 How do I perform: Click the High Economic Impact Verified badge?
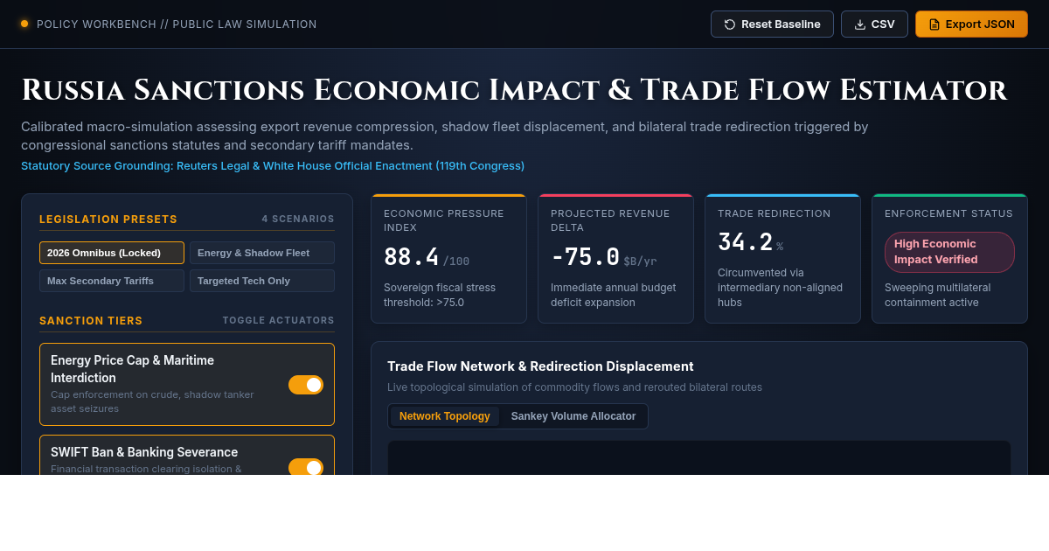[949, 252]
